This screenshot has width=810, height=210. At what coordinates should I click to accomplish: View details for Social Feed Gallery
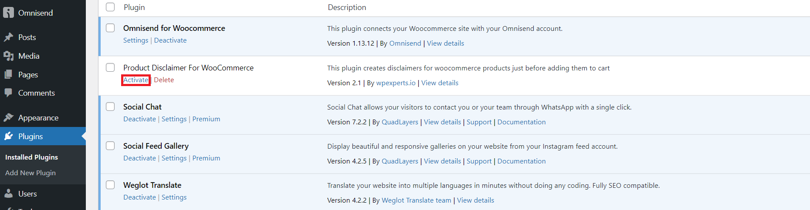(x=442, y=161)
